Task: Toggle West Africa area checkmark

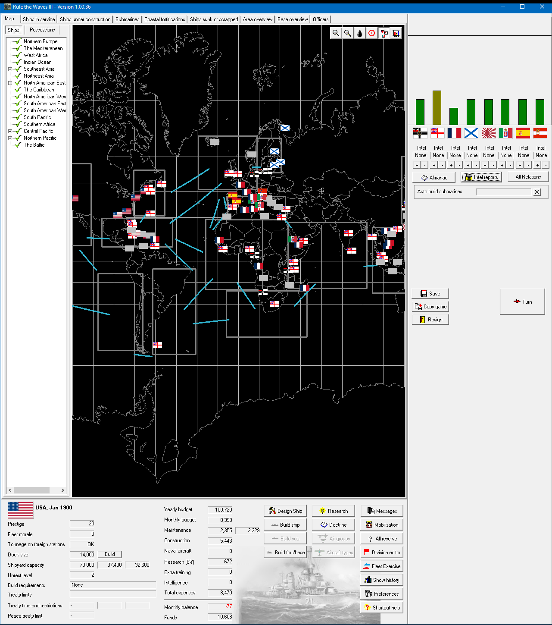Action: pyautogui.click(x=18, y=55)
